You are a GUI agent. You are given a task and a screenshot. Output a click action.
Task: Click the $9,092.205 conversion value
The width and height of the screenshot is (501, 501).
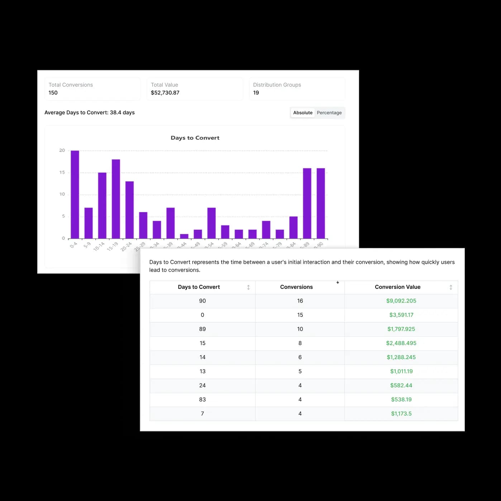[401, 301]
